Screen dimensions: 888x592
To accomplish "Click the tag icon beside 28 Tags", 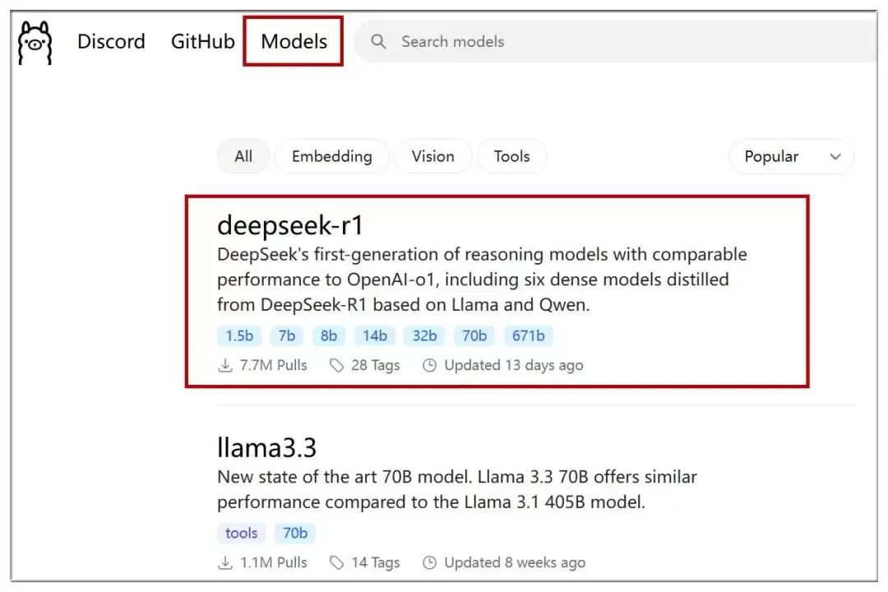I will click(x=336, y=365).
